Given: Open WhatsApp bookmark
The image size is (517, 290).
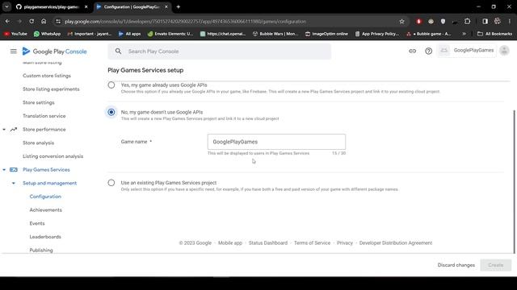Looking at the screenshot, I should pyautogui.click(x=47, y=34).
